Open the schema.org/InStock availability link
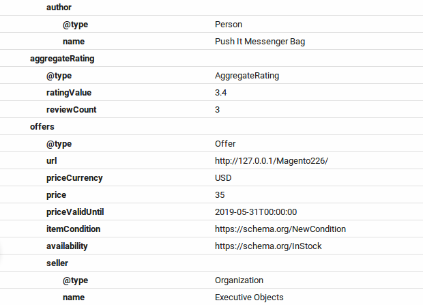The height and width of the screenshot is (305, 423). tap(268, 246)
